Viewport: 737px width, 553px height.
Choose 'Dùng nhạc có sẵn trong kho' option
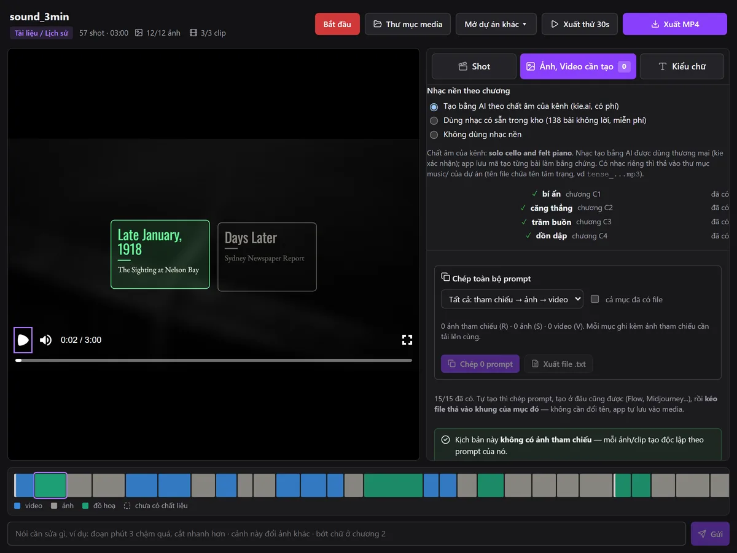pyautogui.click(x=434, y=120)
